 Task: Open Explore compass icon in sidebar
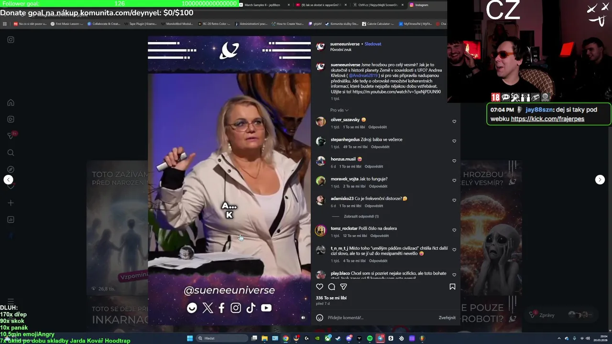pos(11,169)
